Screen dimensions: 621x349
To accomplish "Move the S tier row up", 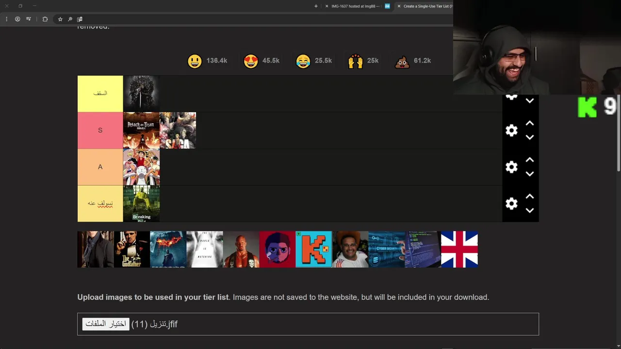I will (x=530, y=123).
